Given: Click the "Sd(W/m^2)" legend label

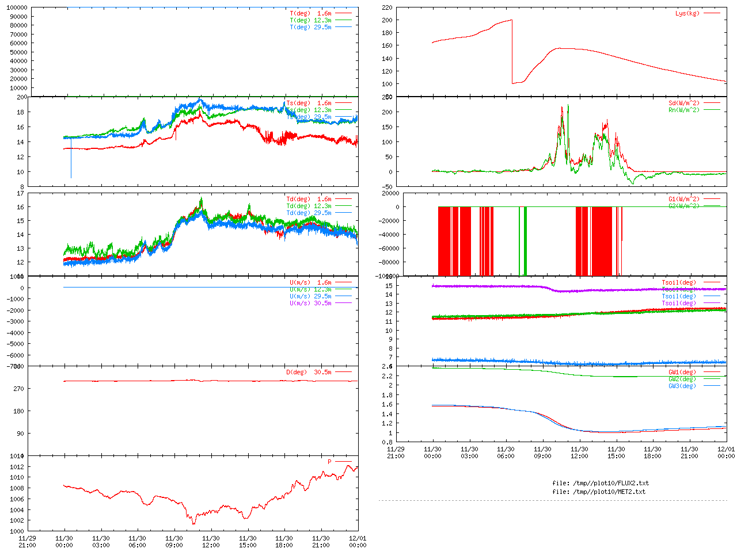Looking at the screenshot, I should tap(684, 103).
